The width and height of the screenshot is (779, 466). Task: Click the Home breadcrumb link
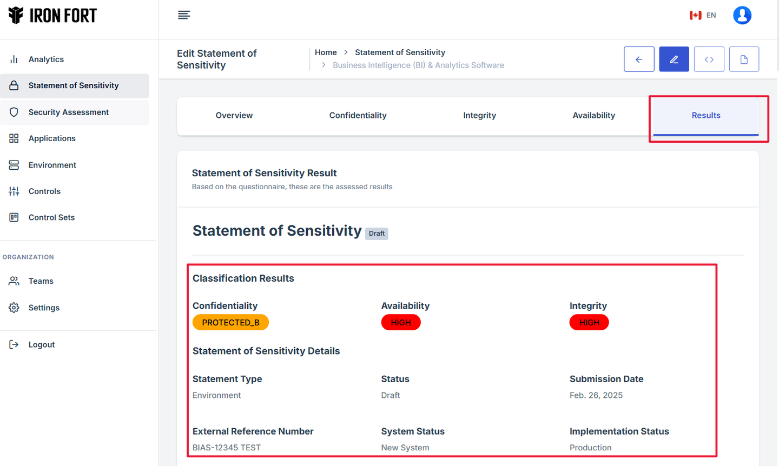point(326,52)
